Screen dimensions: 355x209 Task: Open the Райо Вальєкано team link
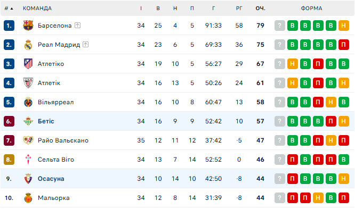pos(63,140)
